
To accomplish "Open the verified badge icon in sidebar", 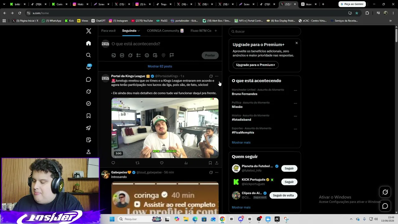I will [89, 104].
